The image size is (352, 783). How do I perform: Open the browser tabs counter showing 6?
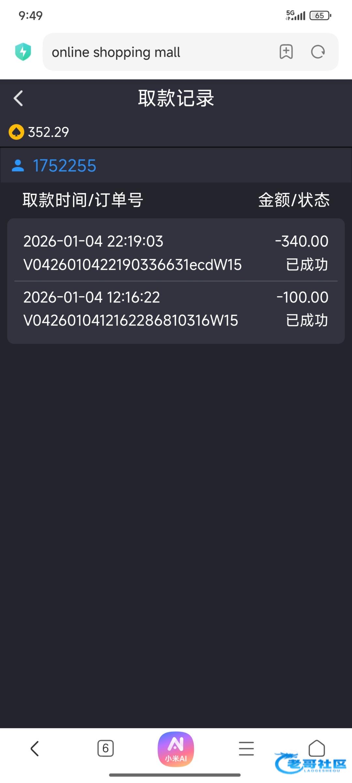click(x=105, y=748)
